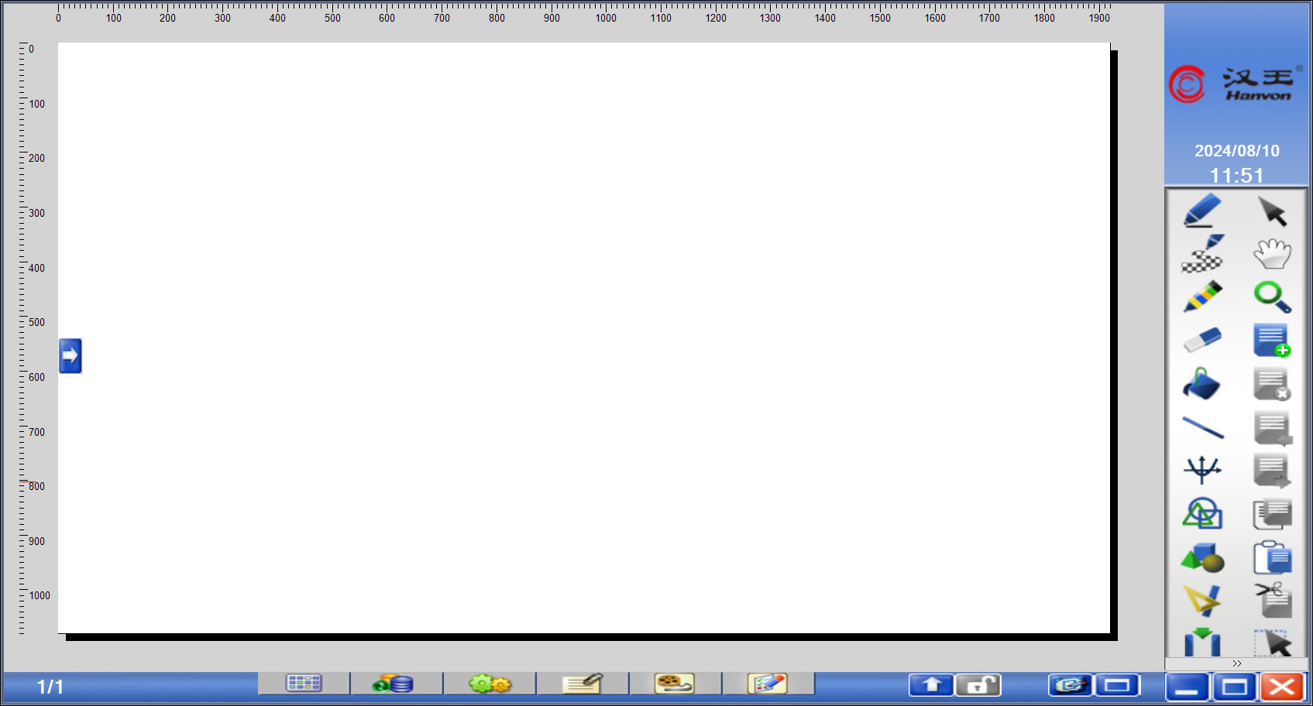
Task: Click the screen switch icon button
Action: (x=1071, y=685)
